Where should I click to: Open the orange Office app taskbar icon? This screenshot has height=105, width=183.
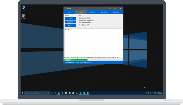click(x=70, y=93)
